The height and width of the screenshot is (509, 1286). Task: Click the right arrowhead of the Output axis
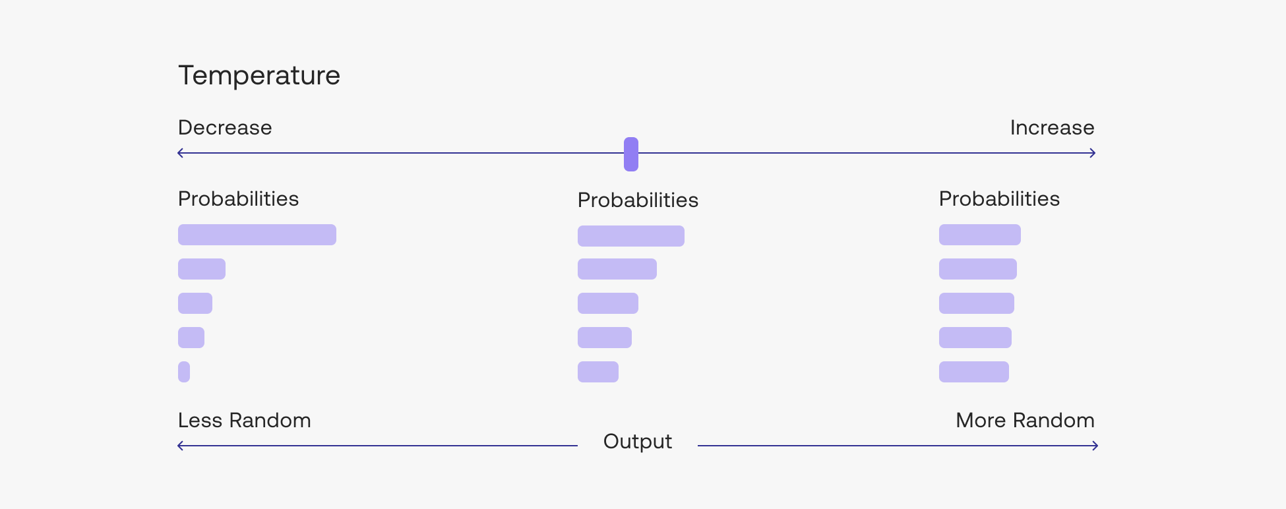point(1095,446)
